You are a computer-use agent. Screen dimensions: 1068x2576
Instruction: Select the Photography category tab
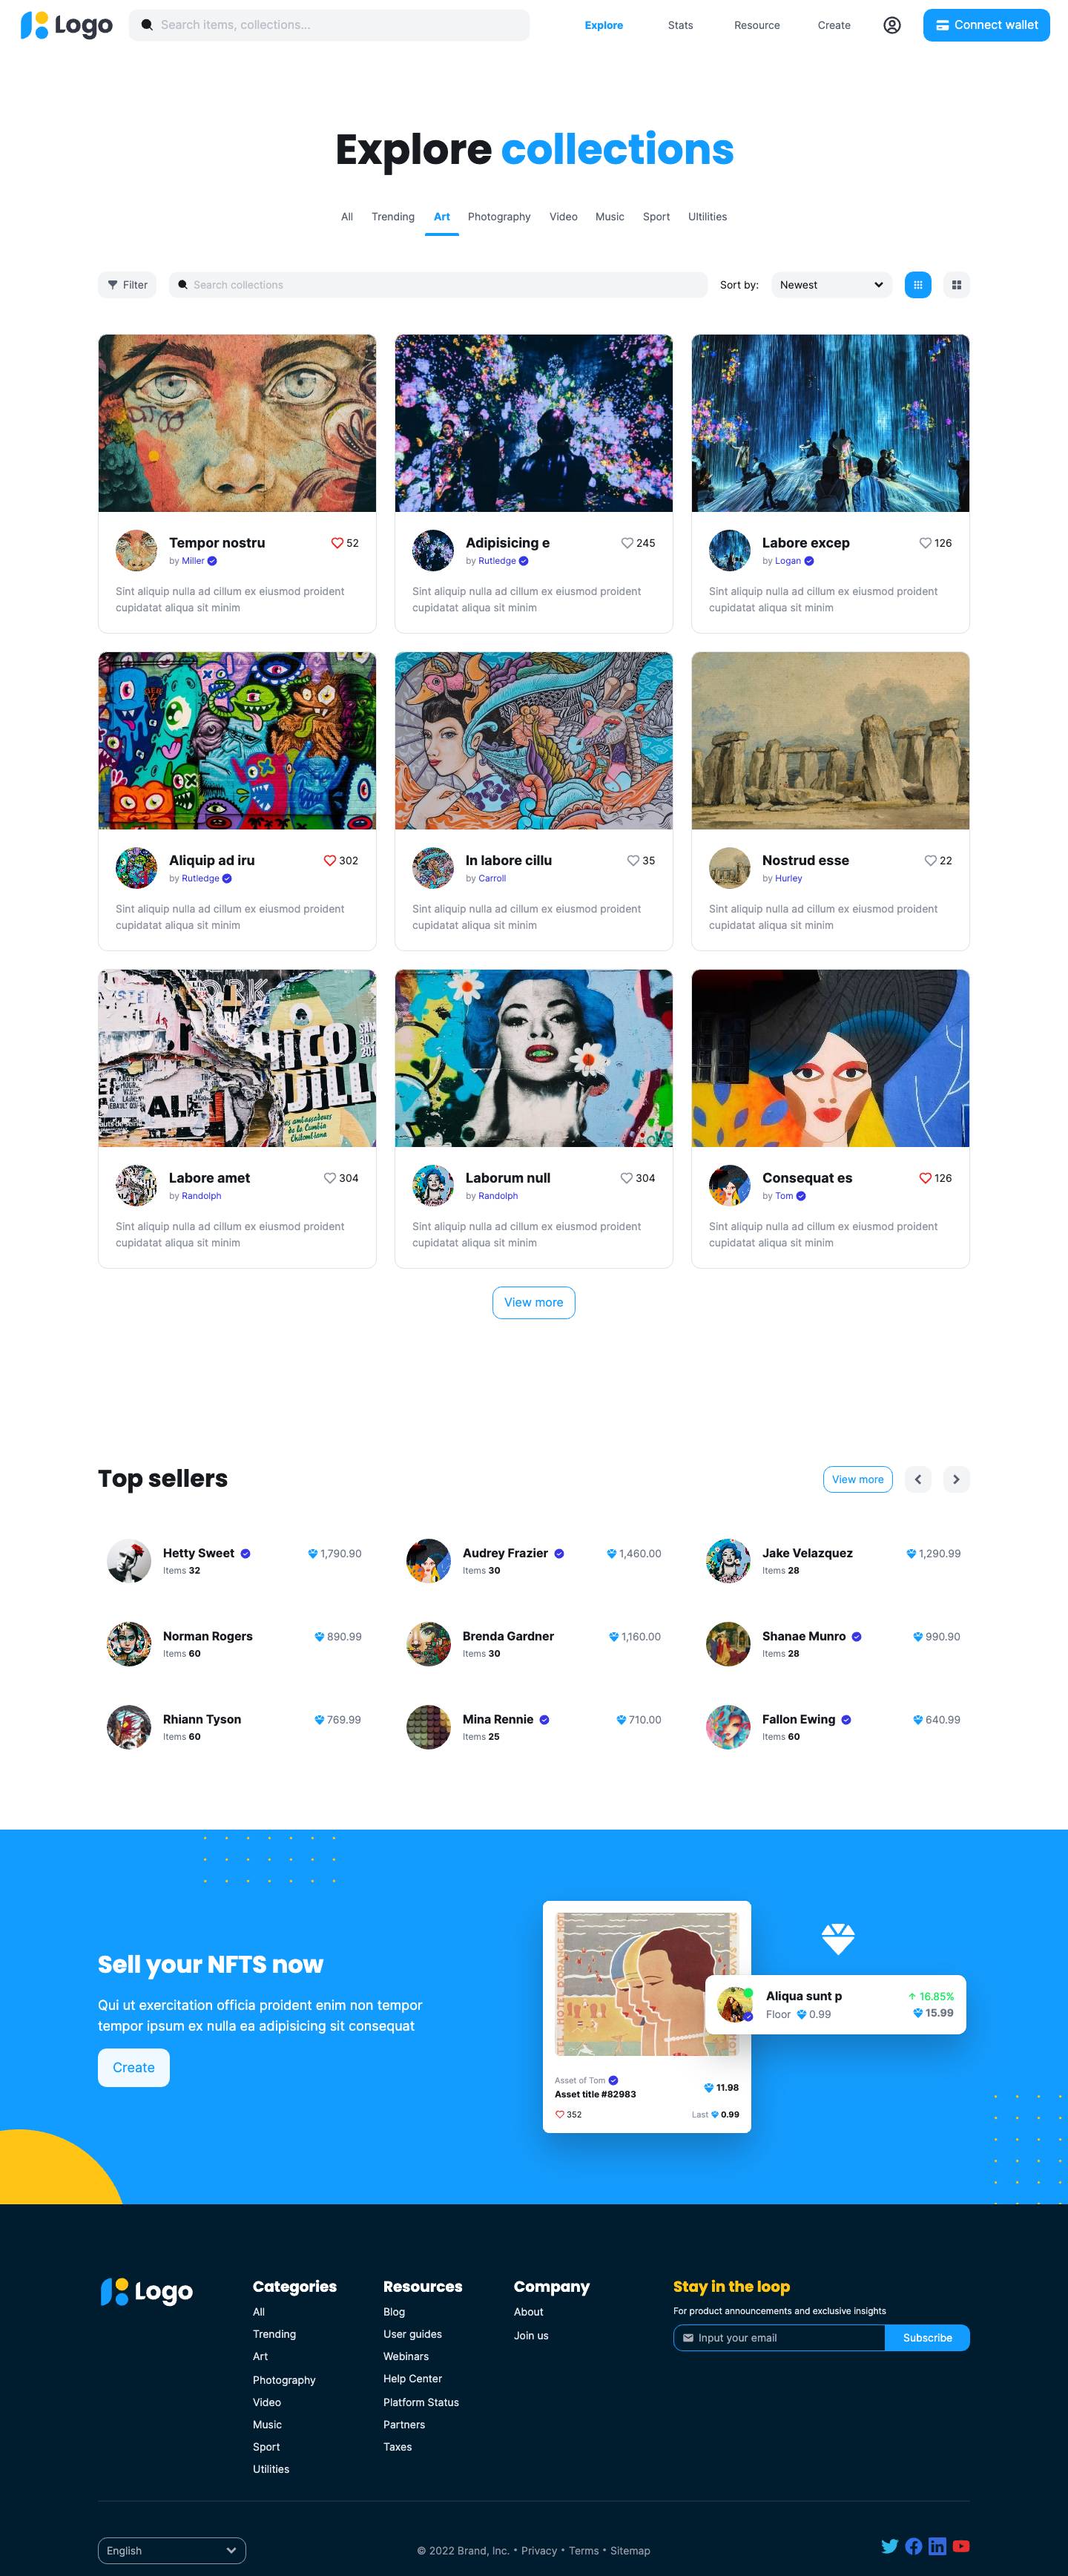point(499,217)
